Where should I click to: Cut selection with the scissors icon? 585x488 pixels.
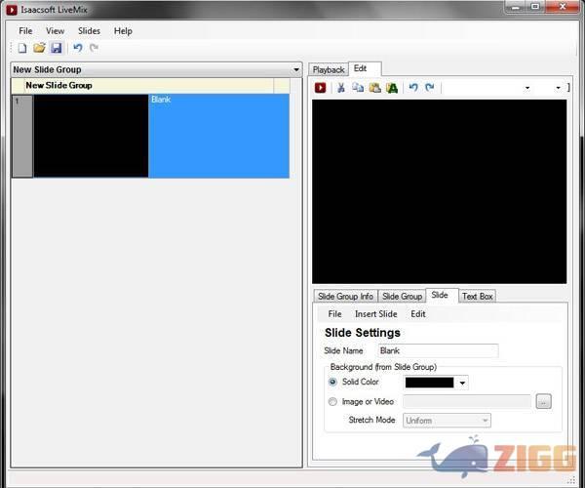341,88
